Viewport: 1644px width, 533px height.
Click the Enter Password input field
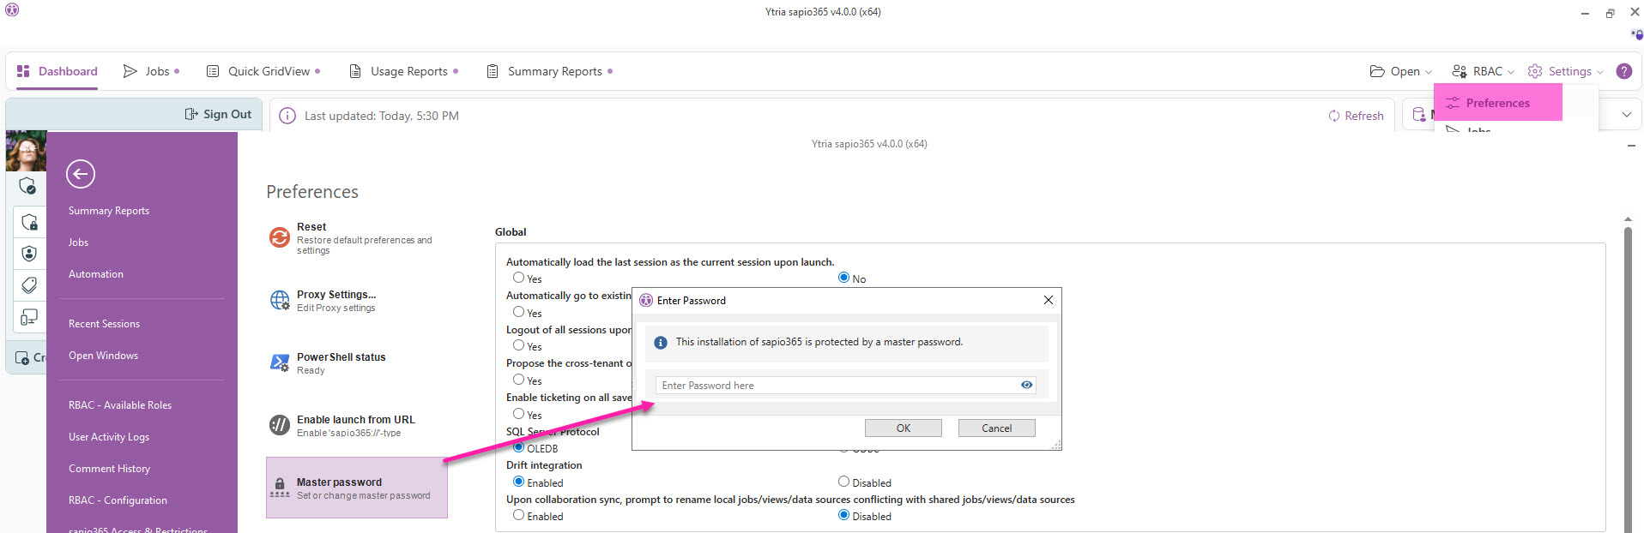tap(837, 386)
